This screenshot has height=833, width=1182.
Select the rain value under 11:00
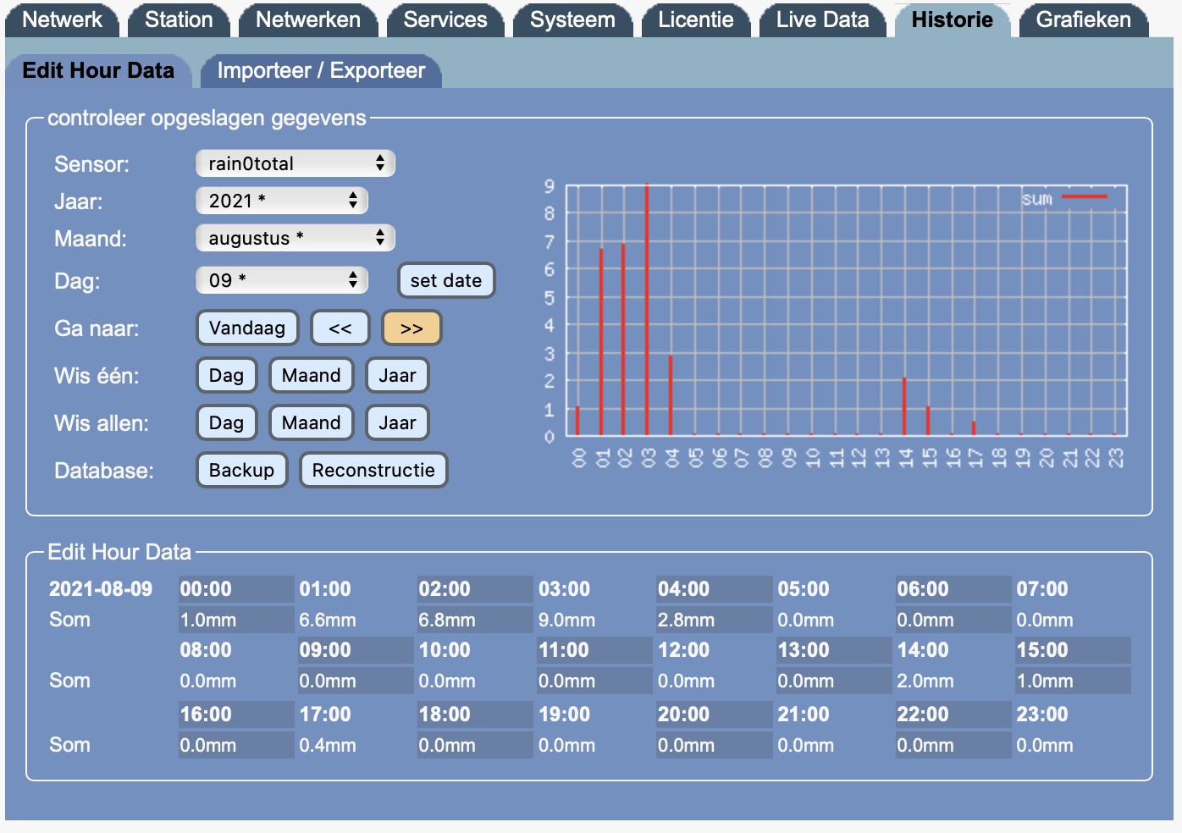(594, 681)
